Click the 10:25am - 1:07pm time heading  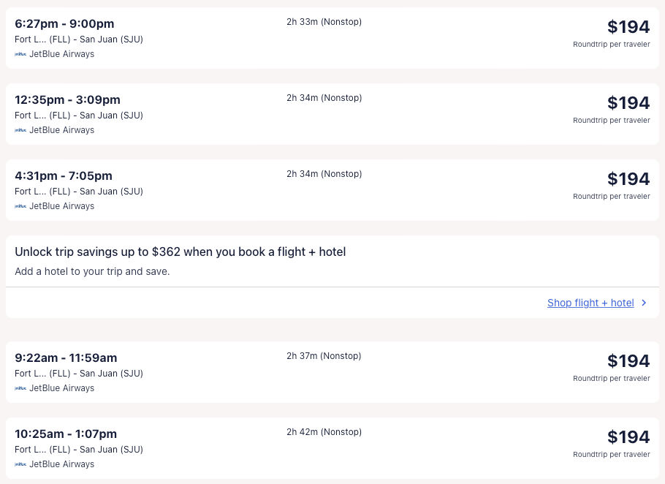coord(66,434)
